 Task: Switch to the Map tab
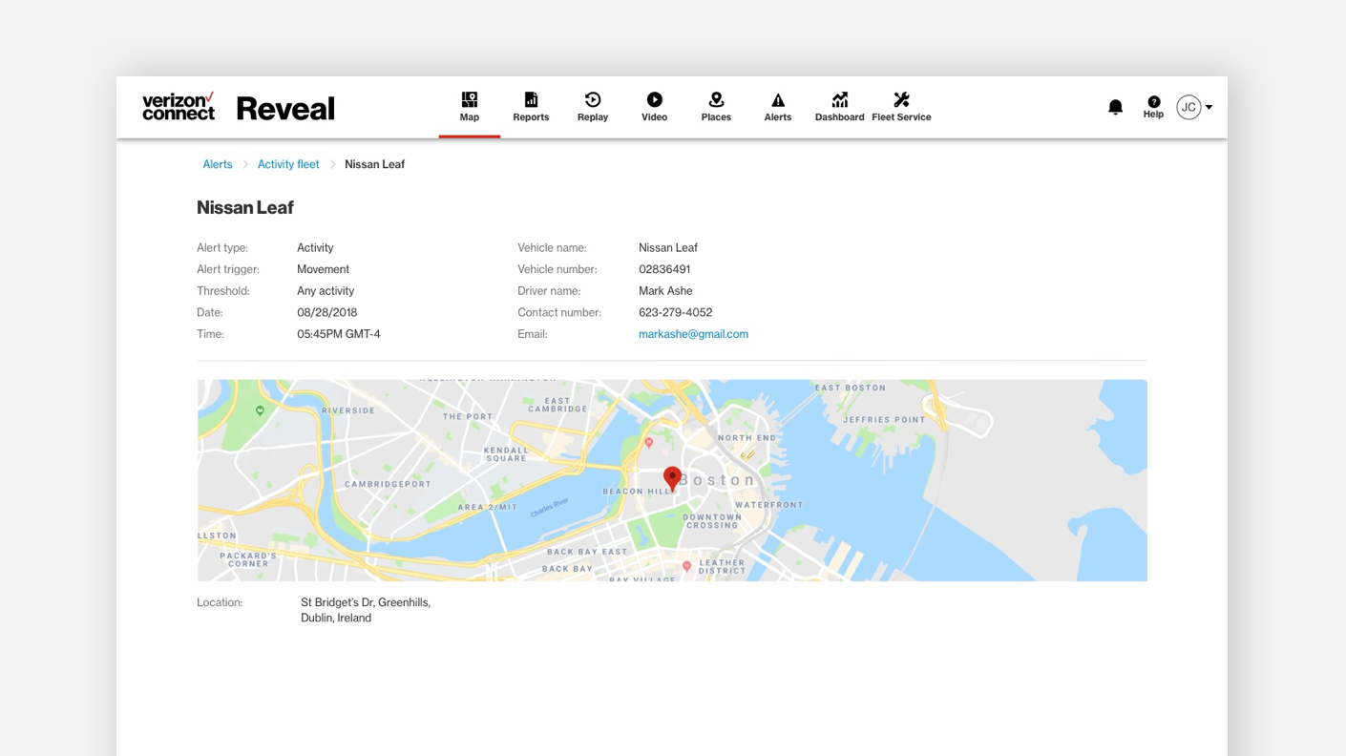pyautogui.click(x=469, y=107)
